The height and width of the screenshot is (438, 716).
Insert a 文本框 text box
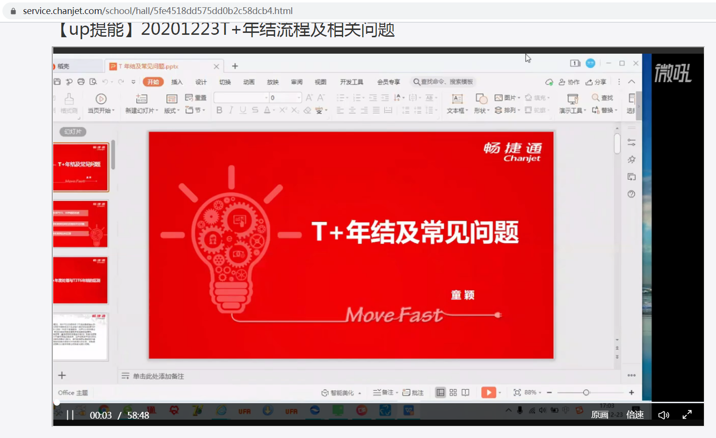coord(457,103)
